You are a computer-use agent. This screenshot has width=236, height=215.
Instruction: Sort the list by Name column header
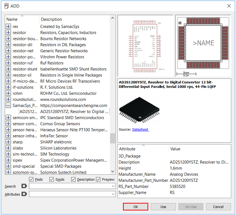[22, 19]
